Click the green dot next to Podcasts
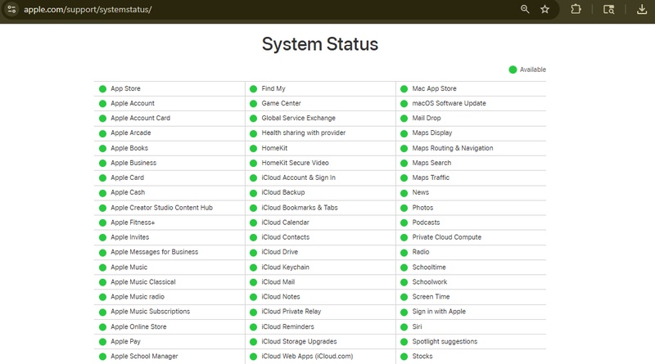This screenshot has width=655, height=364. coord(404,222)
